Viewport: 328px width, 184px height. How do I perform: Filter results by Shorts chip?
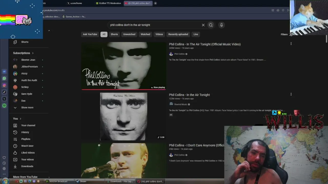pyautogui.click(x=114, y=34)
